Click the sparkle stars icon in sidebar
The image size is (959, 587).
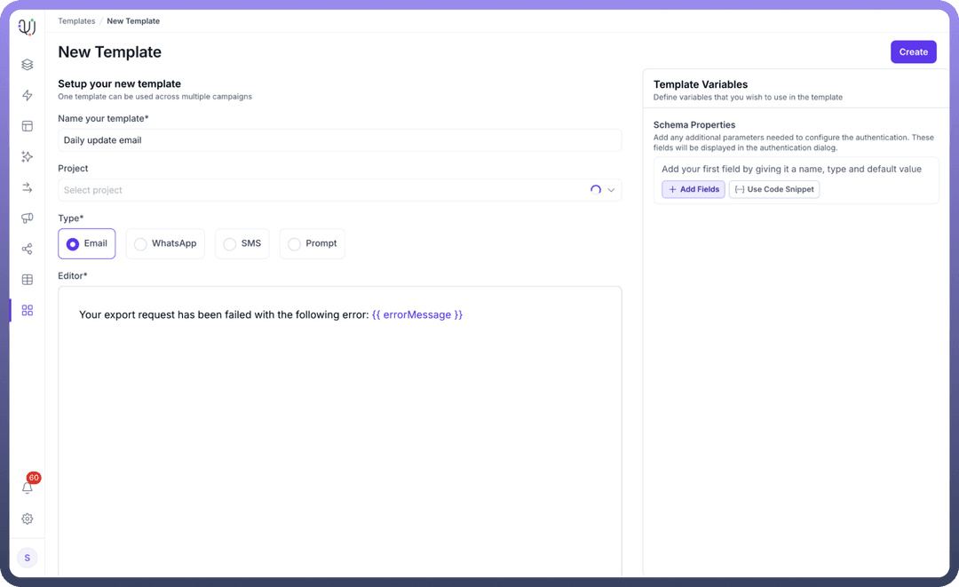pyautogui.click(x=28, y=157)
